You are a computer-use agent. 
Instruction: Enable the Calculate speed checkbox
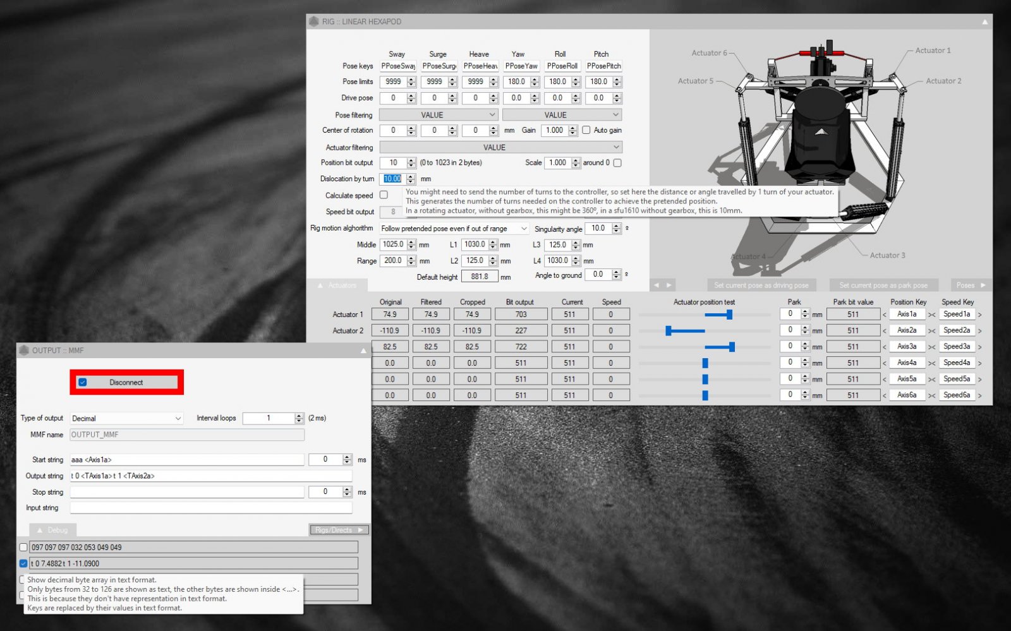point(384,195)
